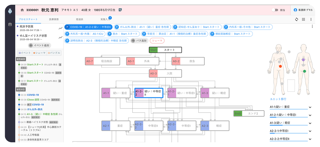Screen dimensions: 320x147
Task: Toggle the イベント timeline filter
Action: click(x=25, y=53)
